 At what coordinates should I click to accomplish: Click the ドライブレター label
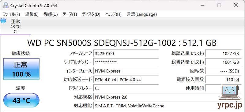[x=80, y=88]
